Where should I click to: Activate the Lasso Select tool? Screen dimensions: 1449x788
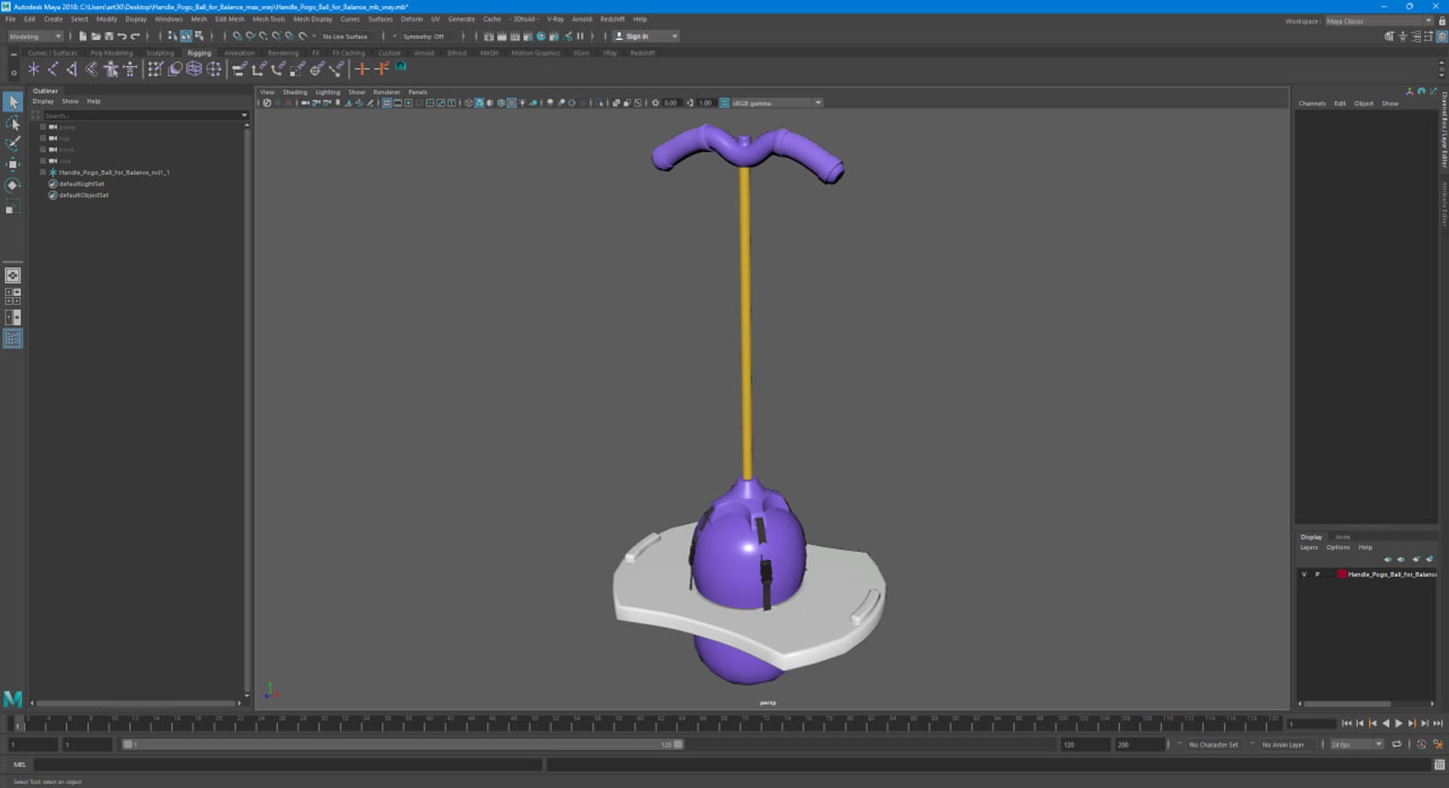pyautogui.click(x=13, y=123)
